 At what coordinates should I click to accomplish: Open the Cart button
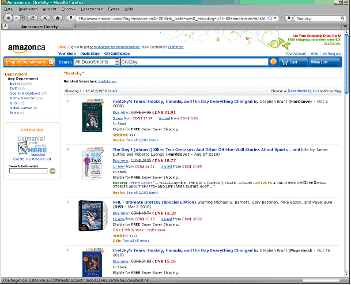pyautogui.click(x=293, y=62)
